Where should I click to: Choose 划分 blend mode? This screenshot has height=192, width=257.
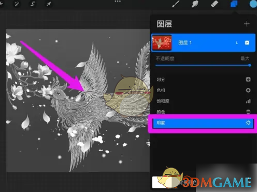(x=203, y=79)
